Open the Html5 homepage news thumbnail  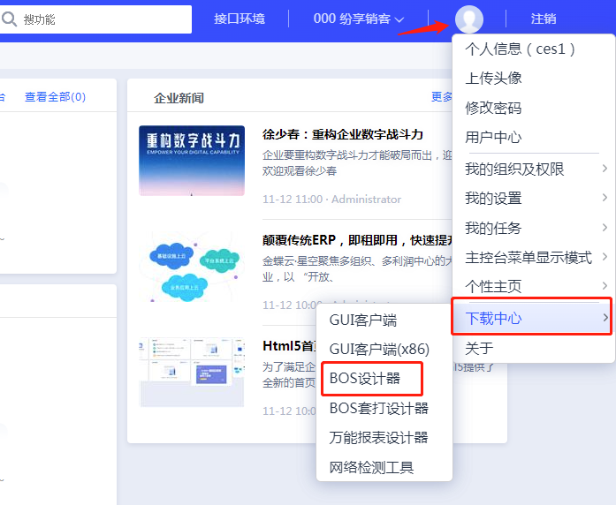click(192, 372)
